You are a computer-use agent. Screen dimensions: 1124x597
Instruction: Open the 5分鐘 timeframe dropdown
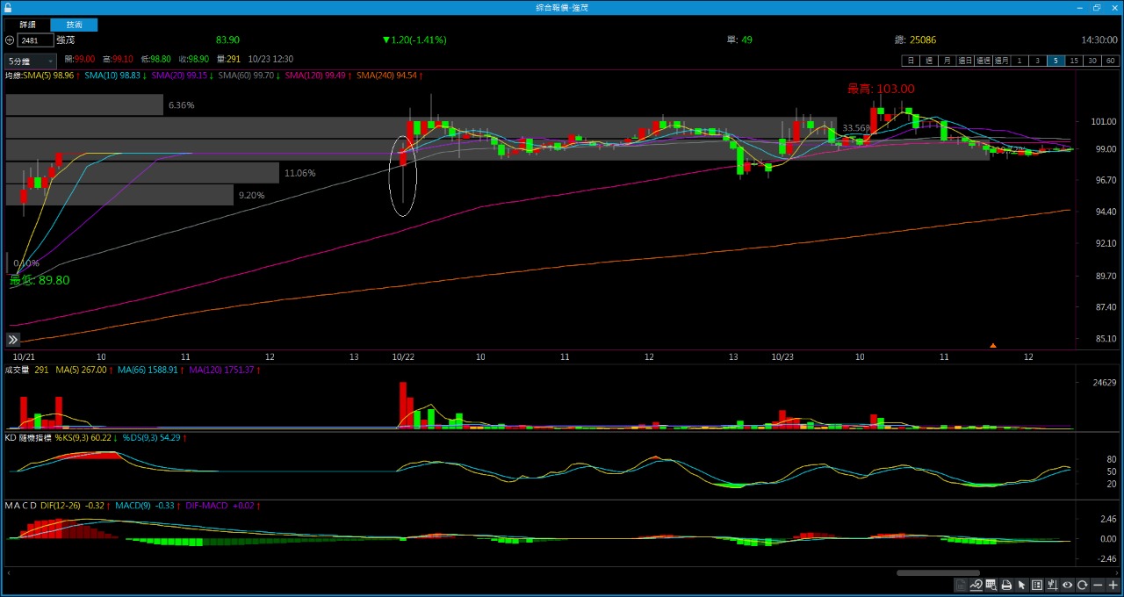31,61
